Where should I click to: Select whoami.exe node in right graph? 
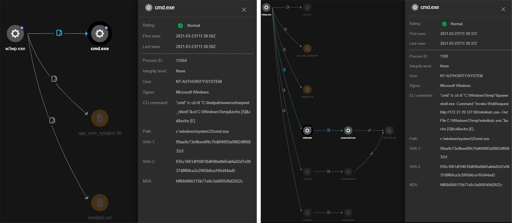click(348, 212)
